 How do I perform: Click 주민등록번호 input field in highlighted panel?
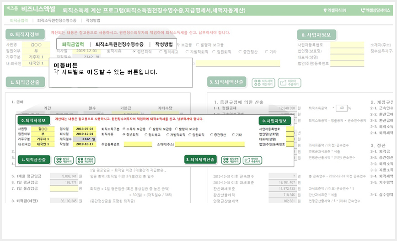138,145
